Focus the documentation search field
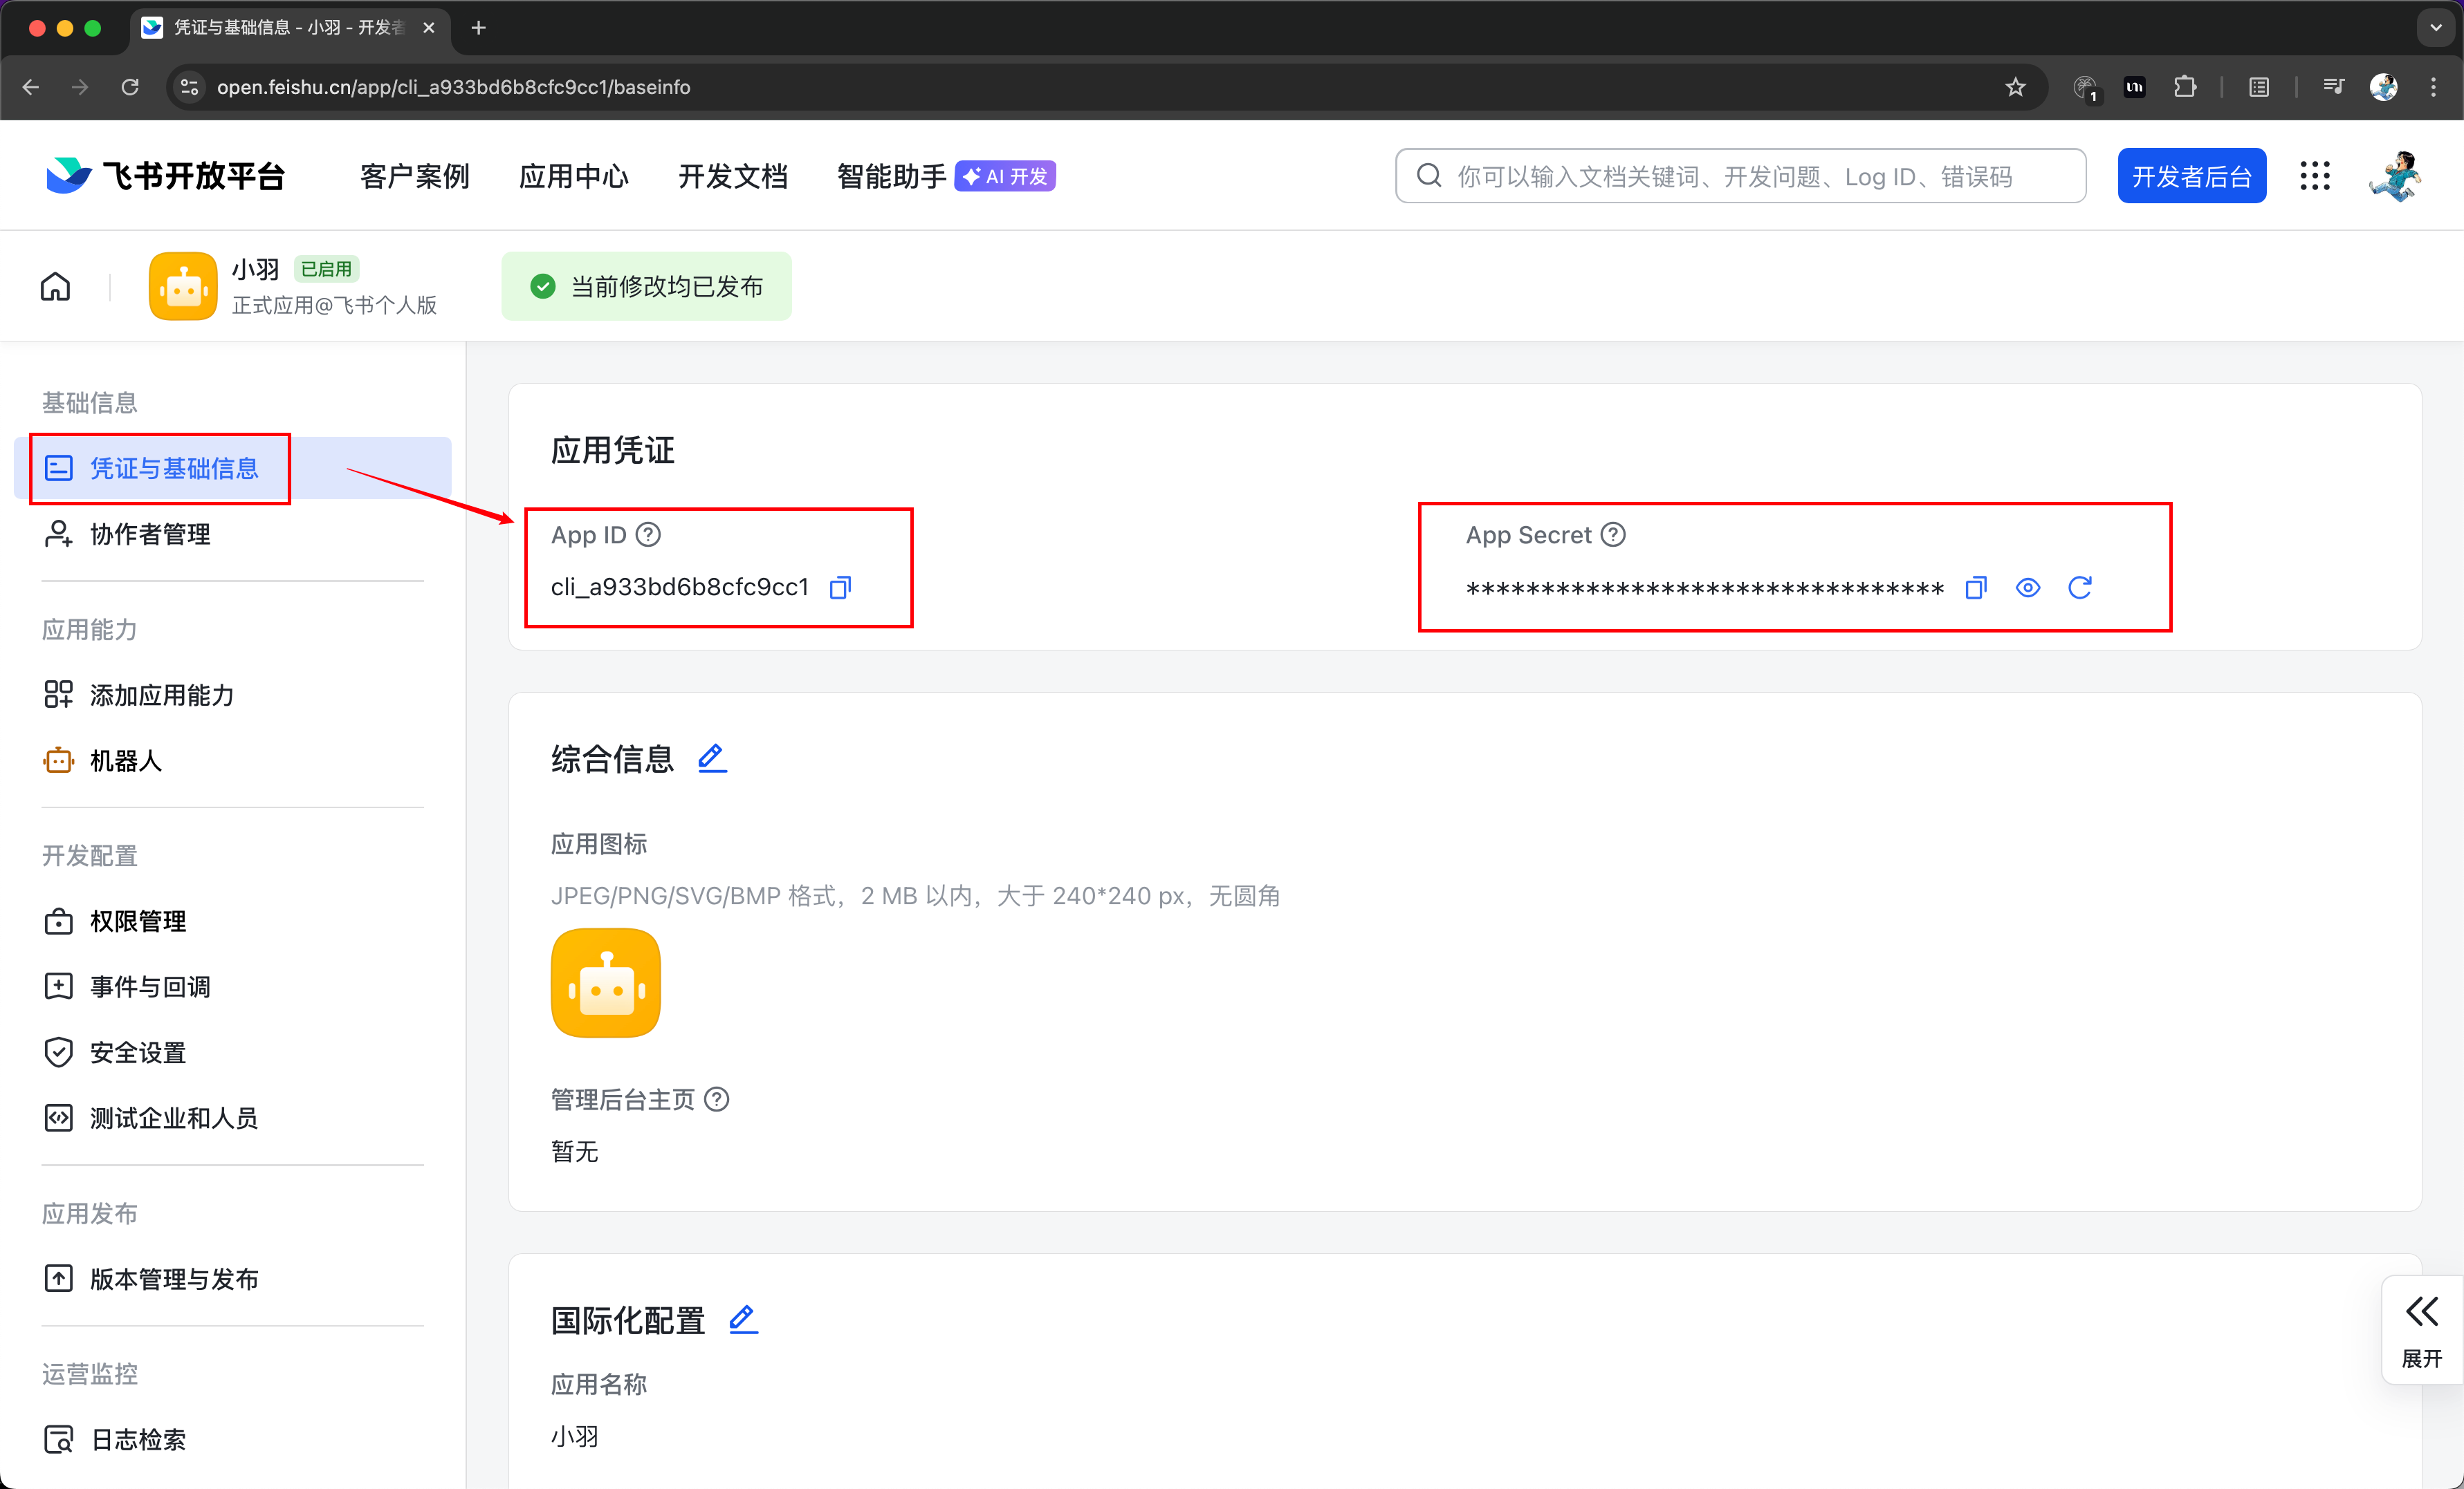This screenshot has height=1489, width=2464. point(1740,176)
